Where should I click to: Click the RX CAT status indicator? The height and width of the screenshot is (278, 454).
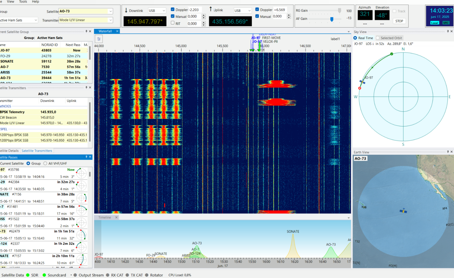pos(108,275)
